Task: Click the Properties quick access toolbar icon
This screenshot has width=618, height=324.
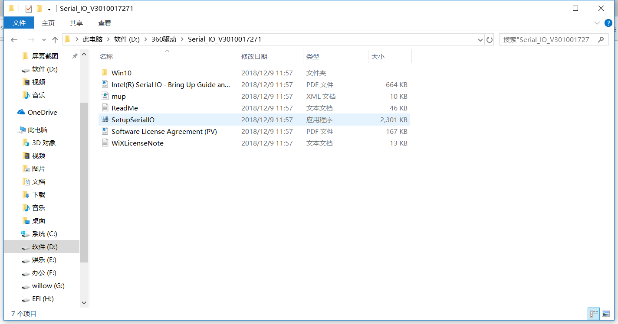Action: pyautogui.click(x=29, y=8)
